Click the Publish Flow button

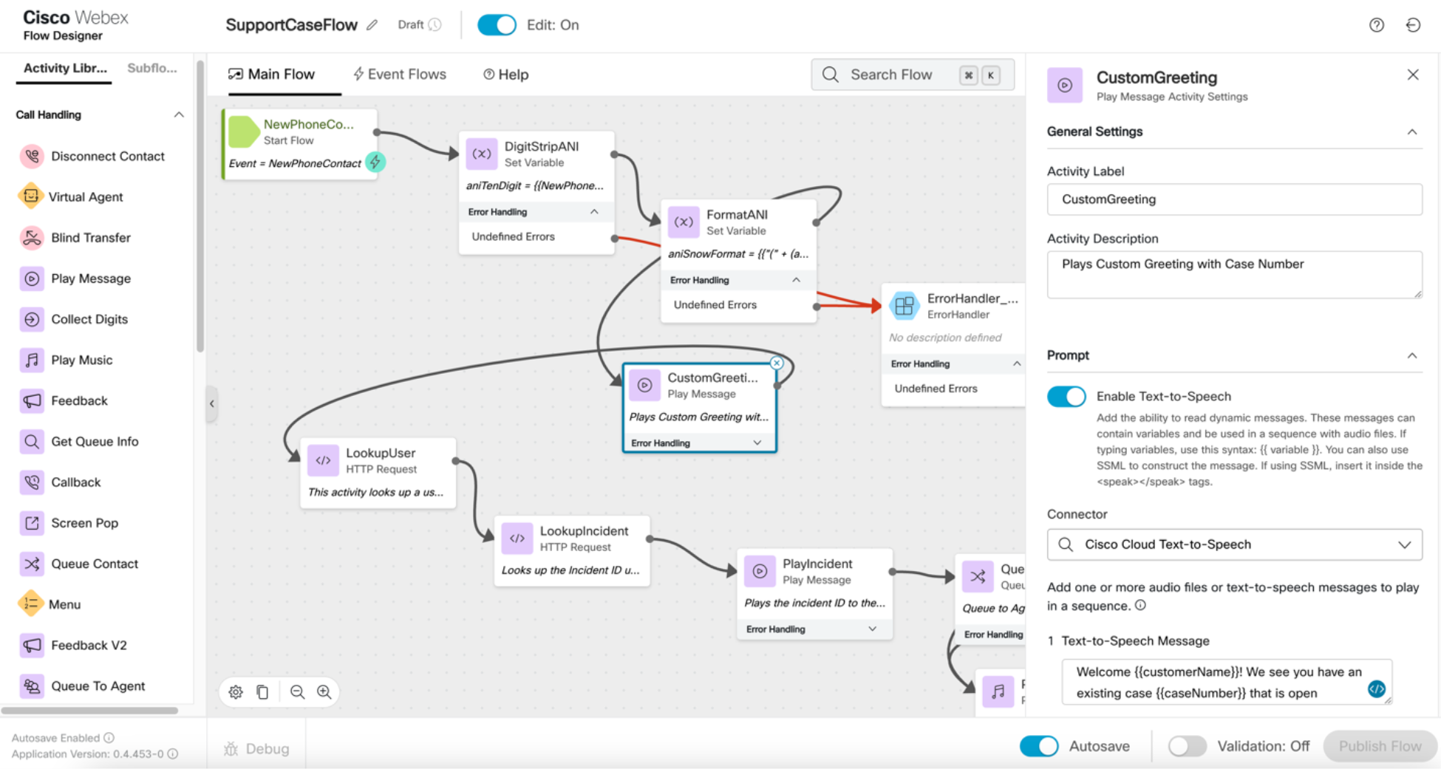[x=1380, y=746]
